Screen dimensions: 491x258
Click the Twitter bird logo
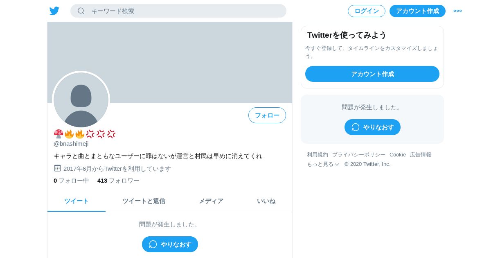click(54, 11)
